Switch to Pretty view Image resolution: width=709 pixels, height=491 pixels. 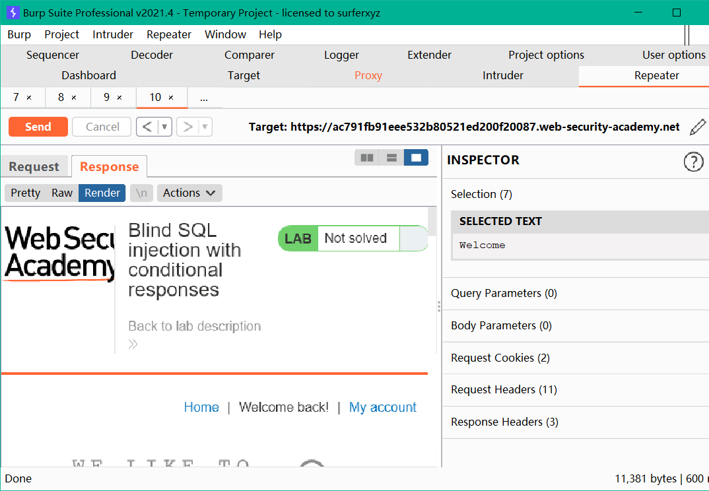click(26, 193)
